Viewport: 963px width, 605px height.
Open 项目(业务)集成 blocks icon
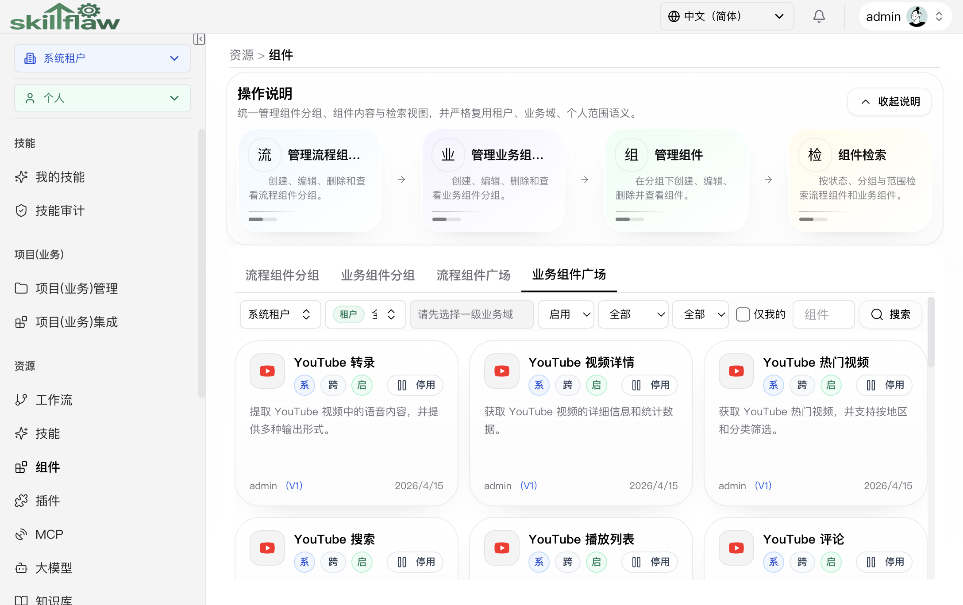pos(21,322)
